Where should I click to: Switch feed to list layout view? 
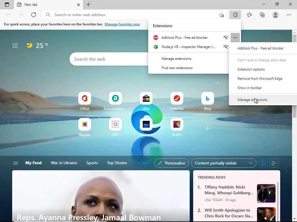point(274,163)
